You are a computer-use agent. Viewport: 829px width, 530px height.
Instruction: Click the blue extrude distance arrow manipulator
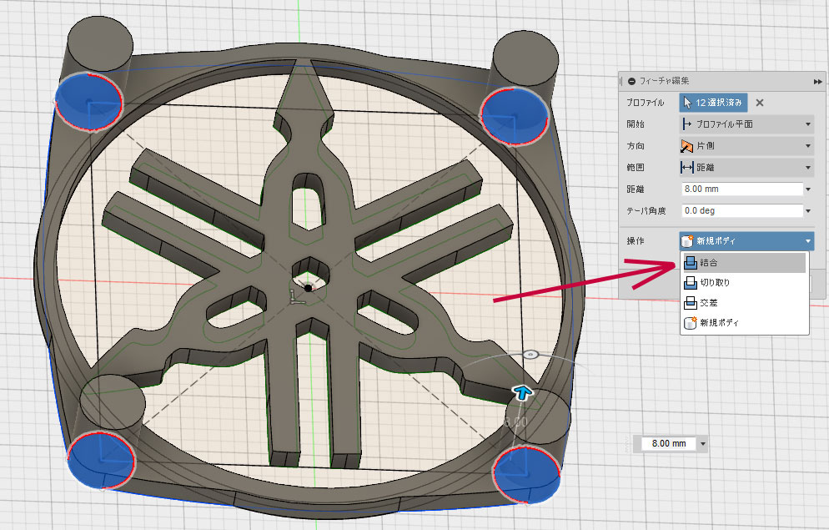click(x=522, y=392)
